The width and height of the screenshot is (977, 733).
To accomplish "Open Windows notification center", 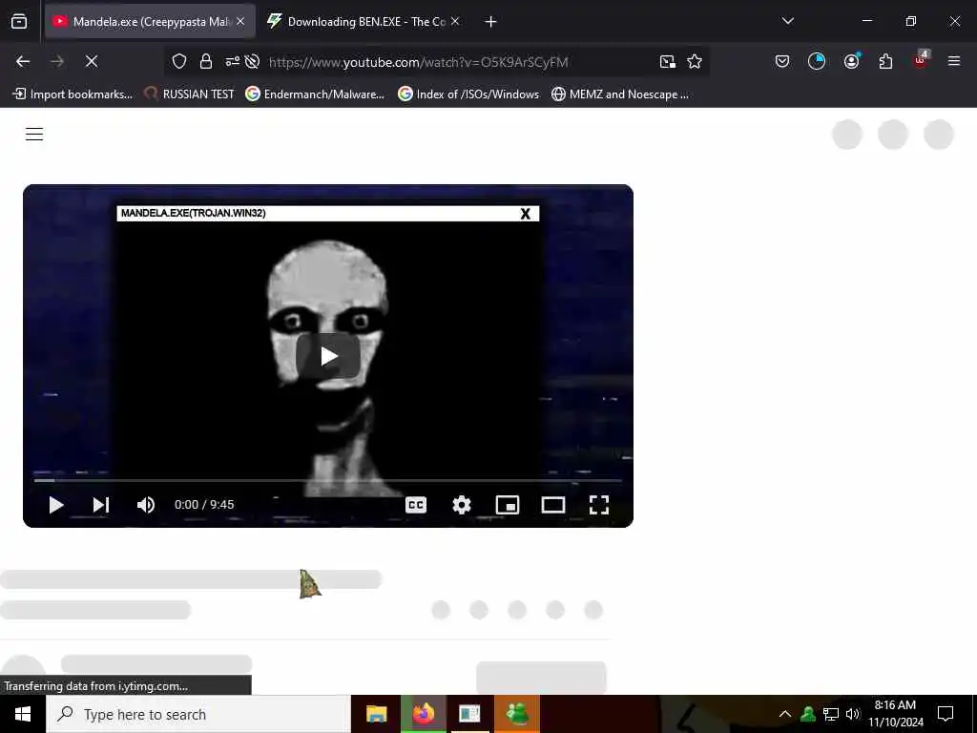I will [946, 714].
